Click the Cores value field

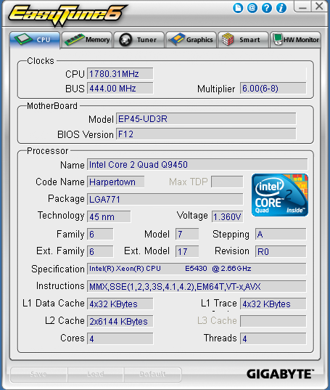coord(120,338)
